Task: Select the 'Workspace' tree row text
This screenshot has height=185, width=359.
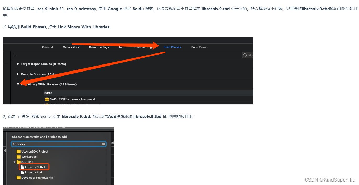Action: 29,157
